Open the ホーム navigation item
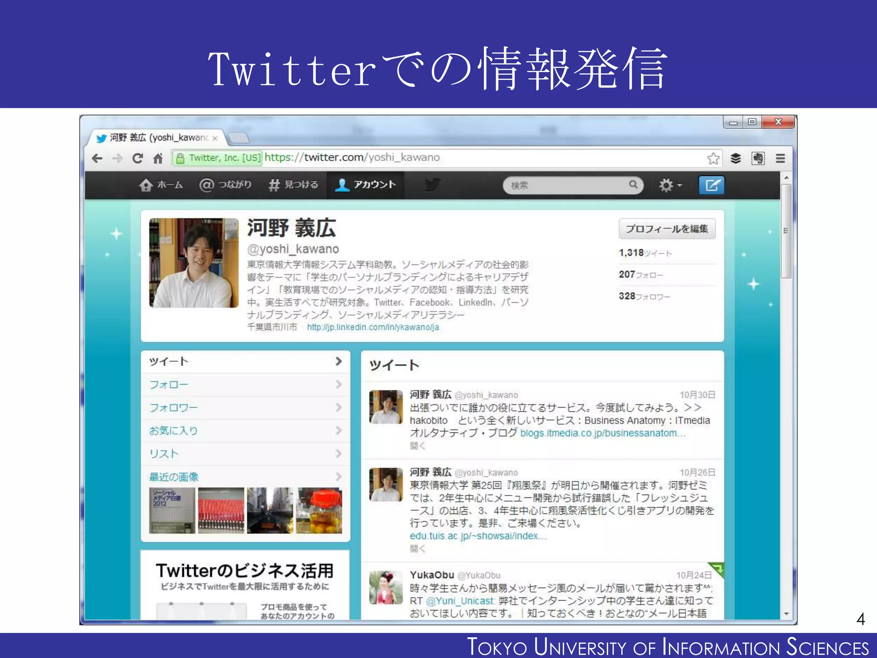877x658 pixels. coord(161,185)
